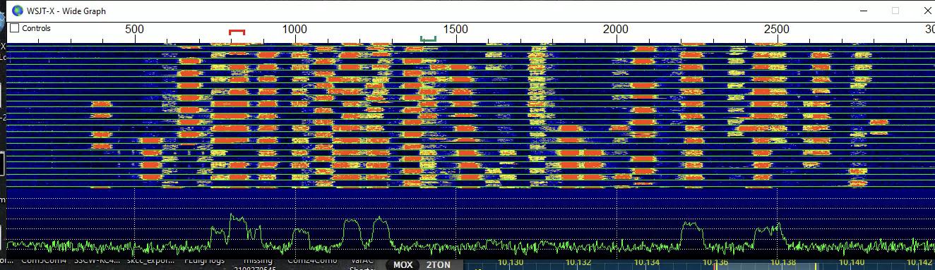The width and height of the screenshot is (935, 270).
Task: Click the 10,130 frequency label below graph
Action: [x=510, y=262]
